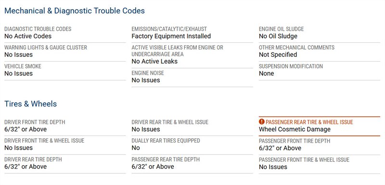Screen dimensions: 385x185
Task: Click the Diagnostic Trouble Codes label
Action: (38, 29)
